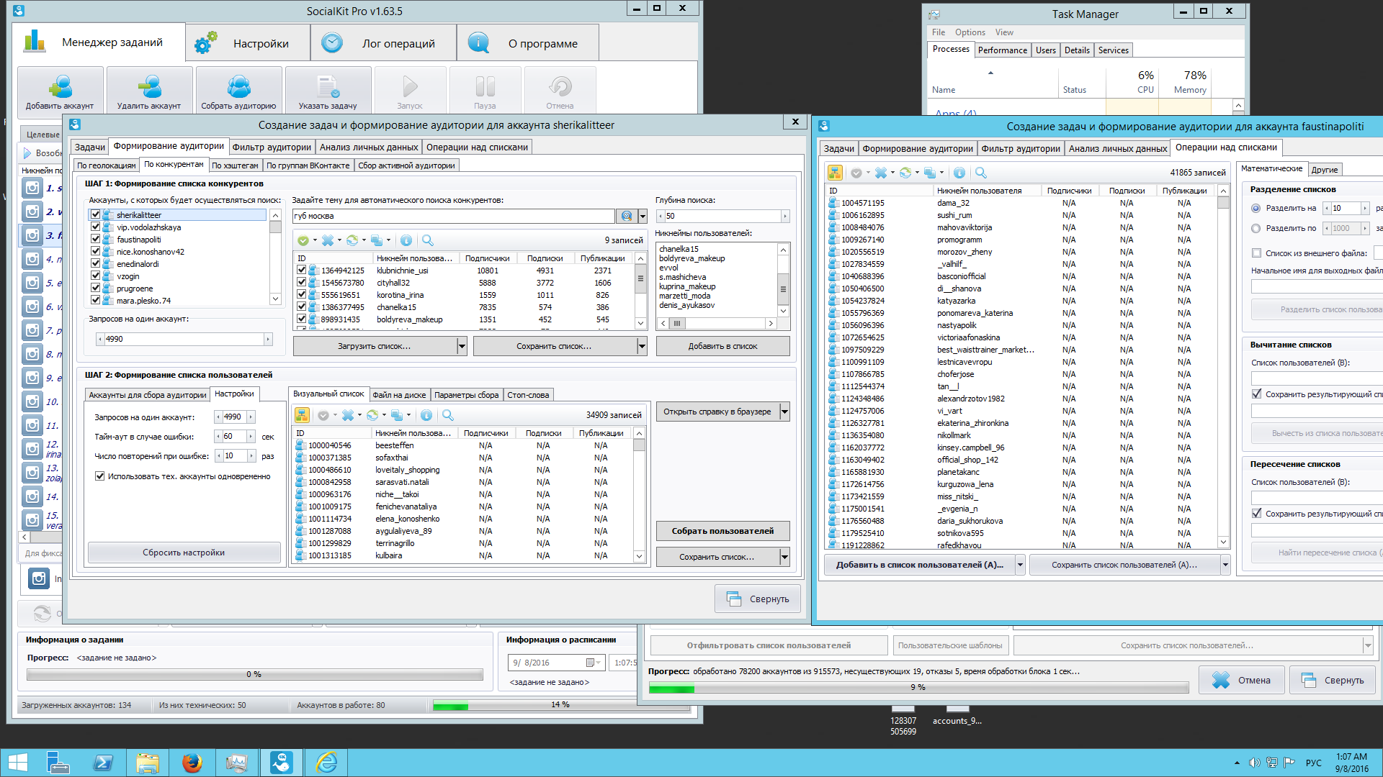This screenshot has height=777, width=1383.
Task: Click the Собрать аудиторию toolbar icon
Action: [x=238, y=90]
